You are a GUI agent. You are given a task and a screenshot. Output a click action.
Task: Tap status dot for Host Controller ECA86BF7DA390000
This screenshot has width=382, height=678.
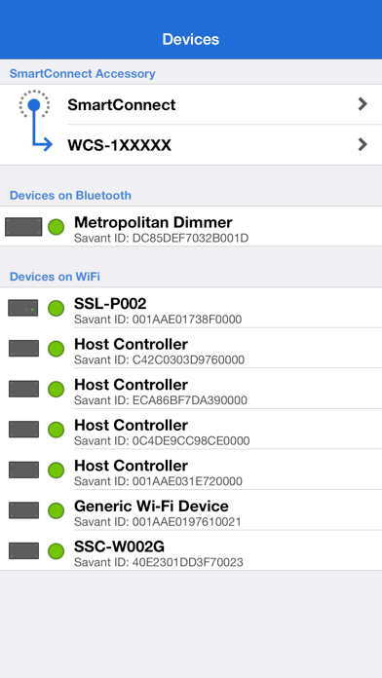[56, 389]
